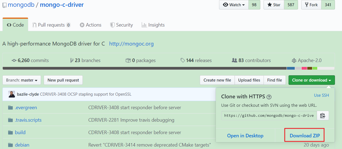This screenshot has width=342, height=149.
Task: Click the .travis.scripts folder icon
Action: [10, 120]
